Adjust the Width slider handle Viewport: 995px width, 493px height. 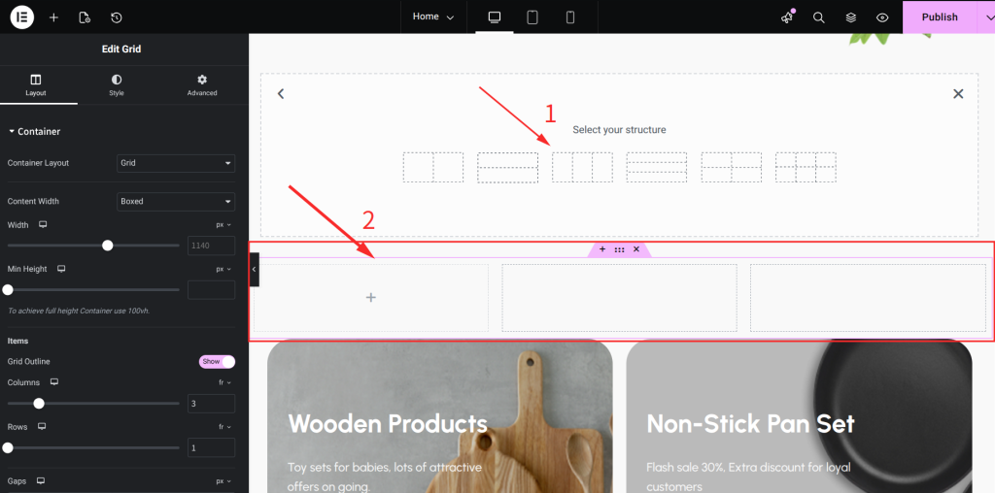[108, 246]
